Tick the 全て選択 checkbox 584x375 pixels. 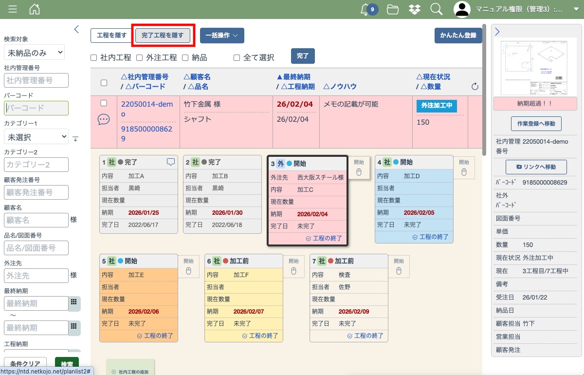coord(237,58)
